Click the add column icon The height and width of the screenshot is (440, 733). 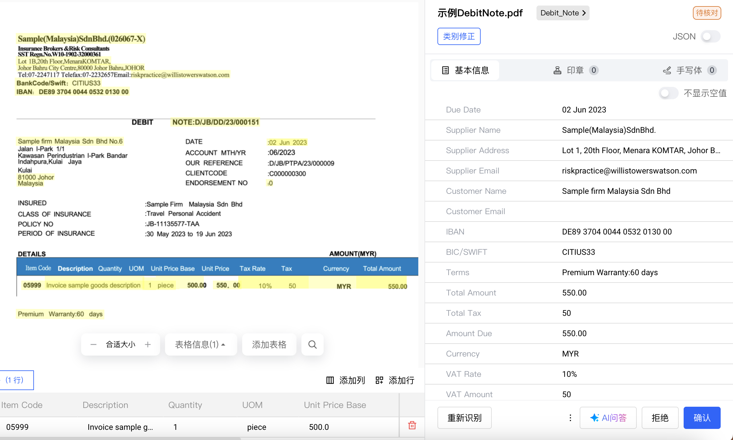click(330, 380)
